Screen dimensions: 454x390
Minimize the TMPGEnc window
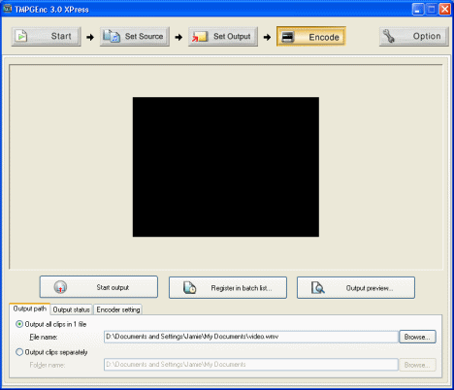[x=418, y=10]
